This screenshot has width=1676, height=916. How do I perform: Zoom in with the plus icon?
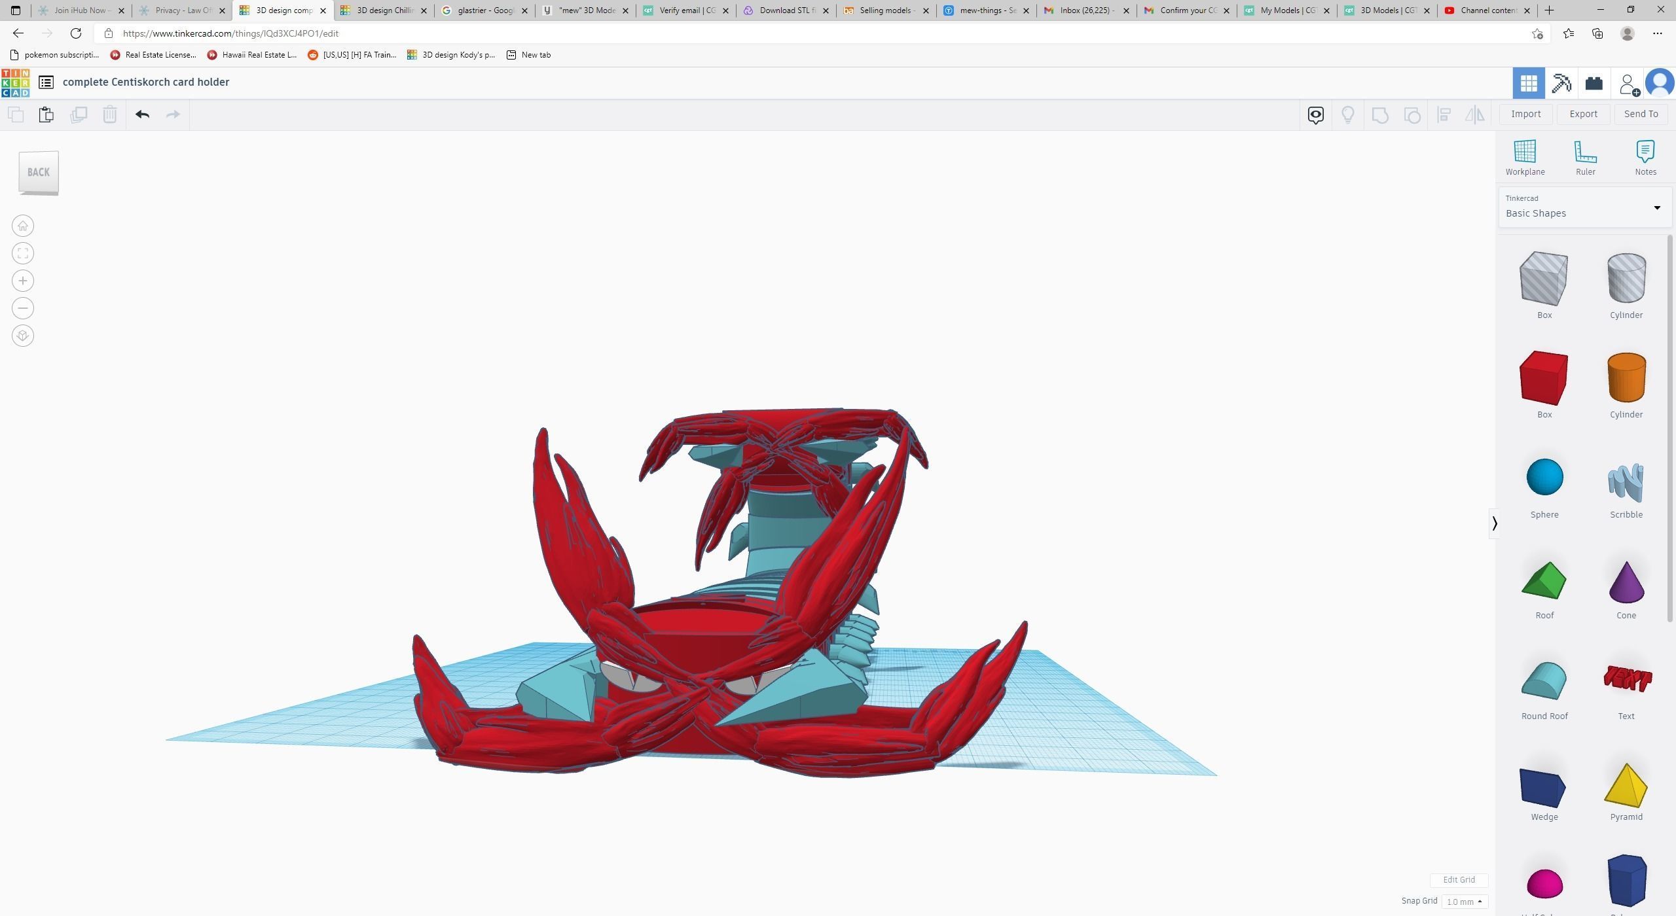coord(23,281)
